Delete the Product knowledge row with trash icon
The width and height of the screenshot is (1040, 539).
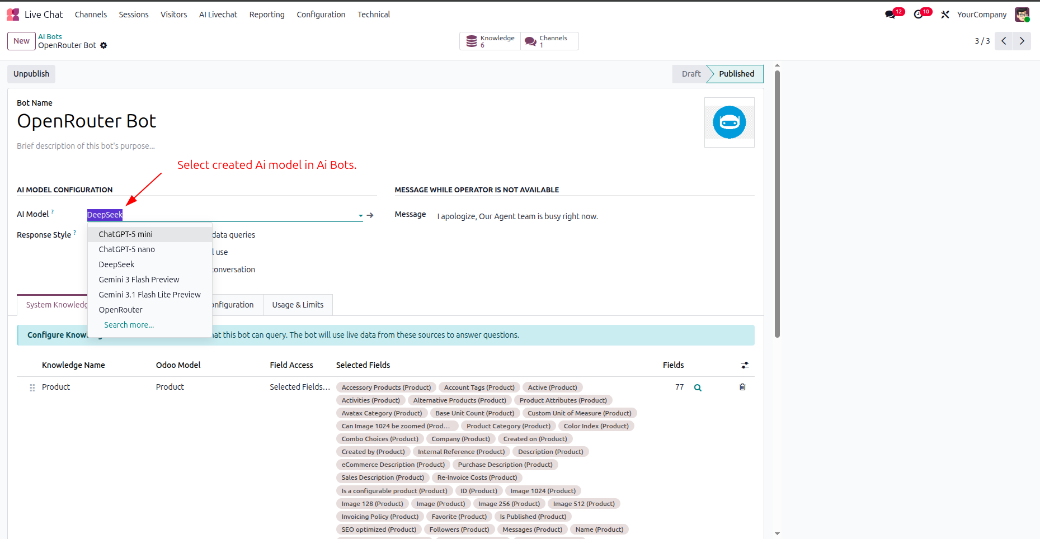[x=742, y=387]
